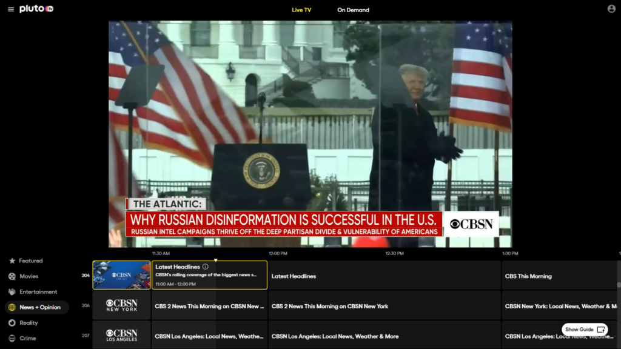Click the 11:30 AM time label
Image resolution: width=621 pixels, height=349 pixels.
(x=161, y=253)
